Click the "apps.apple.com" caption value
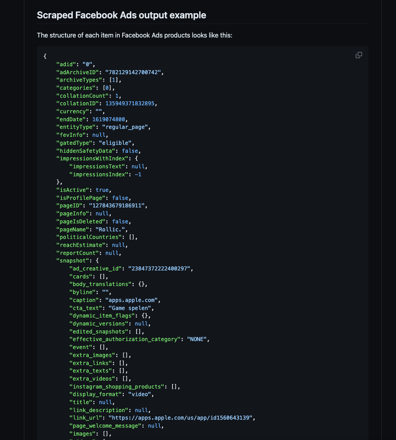The width and height of the screenshot is (396, 440). coord(133,300)
